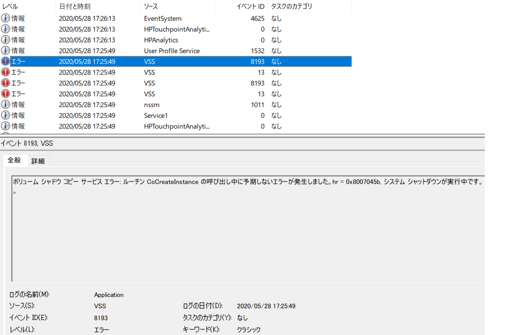Click event ID 1532 in the list
Viewport: 523px width, 335px height.
[257, 51]
